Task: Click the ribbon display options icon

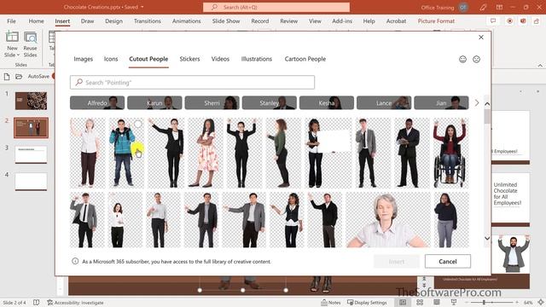Action: tap(499, 7)
